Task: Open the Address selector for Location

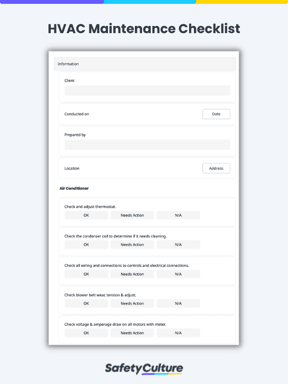Action: pos(216,168)
